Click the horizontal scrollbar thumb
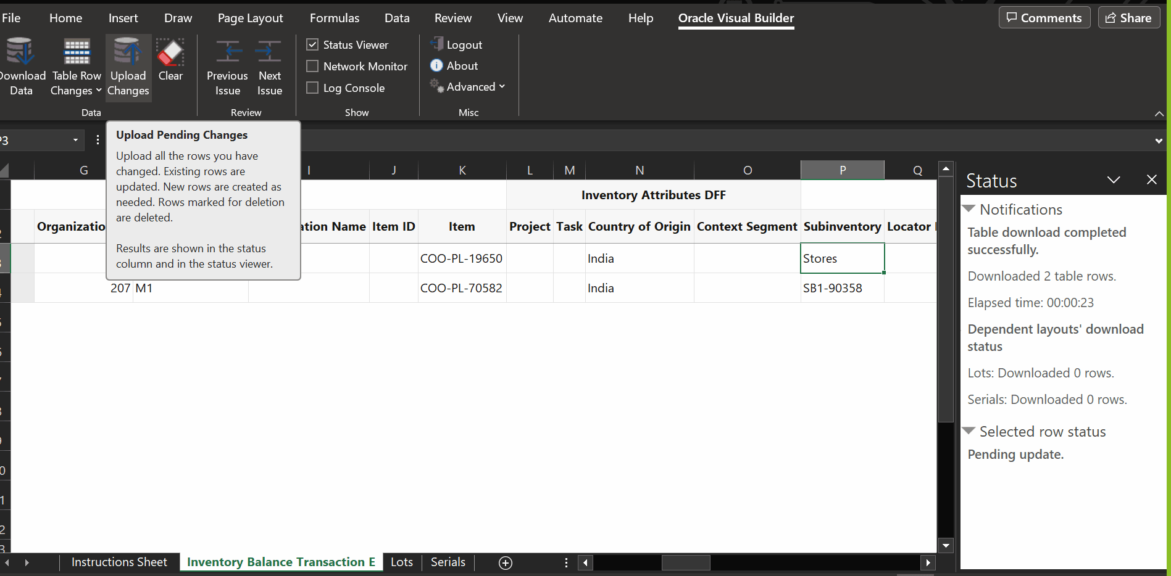Image resolution: width=1171 pixels, height=576 pixels. [x=686, y=562]
